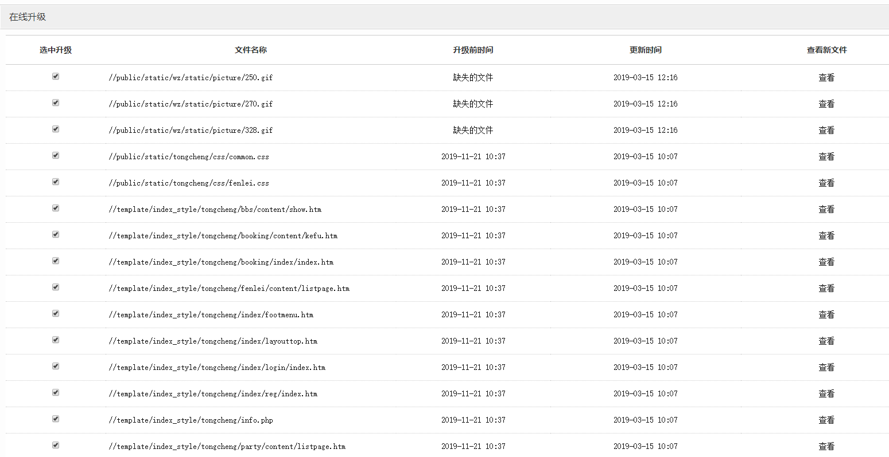View new file for reg/index.htm
The width and height of the screenshot is (889, 457).
pos(826,394)
